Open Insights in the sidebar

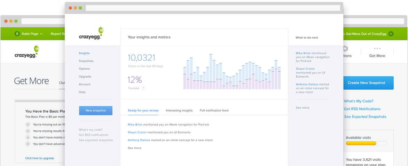coord(84,53)
